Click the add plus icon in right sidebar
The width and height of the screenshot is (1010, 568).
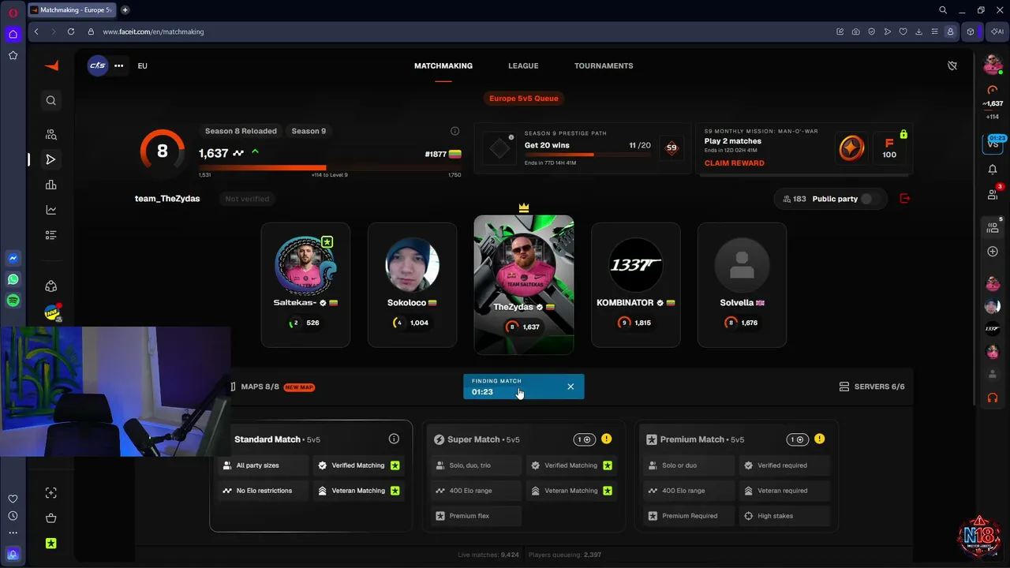[993, 252]
